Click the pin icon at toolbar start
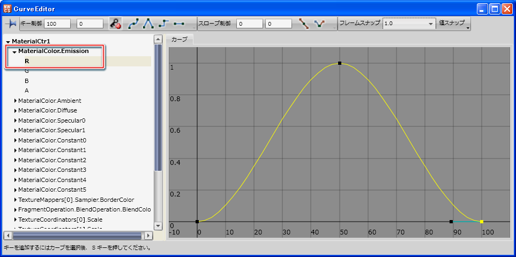This screenshot has width=516, height=257. (x=11, y=24)
